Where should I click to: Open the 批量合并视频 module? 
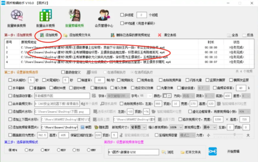[46, 18]
